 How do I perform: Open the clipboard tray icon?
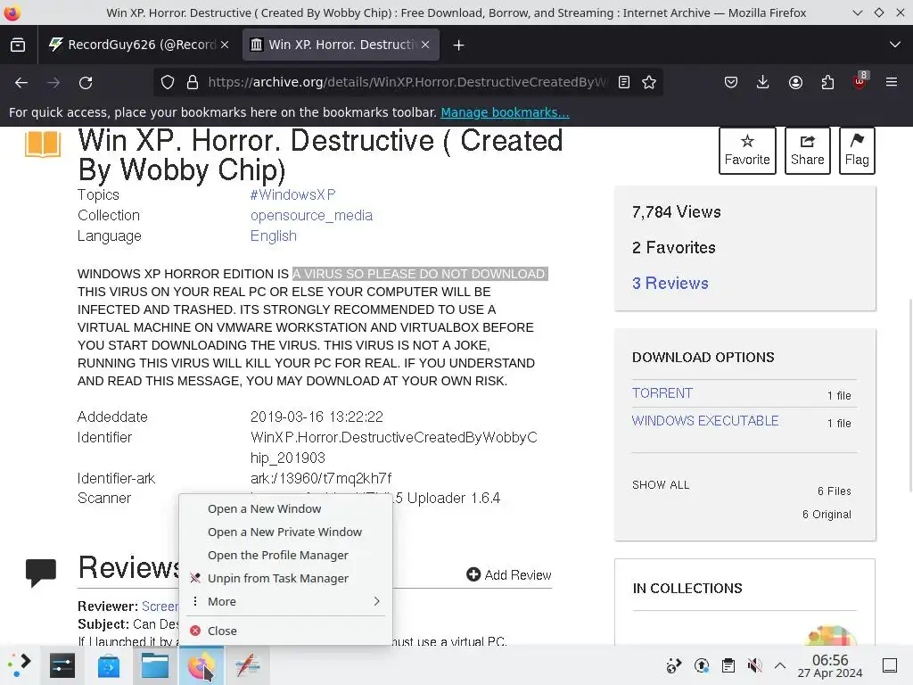728,665
